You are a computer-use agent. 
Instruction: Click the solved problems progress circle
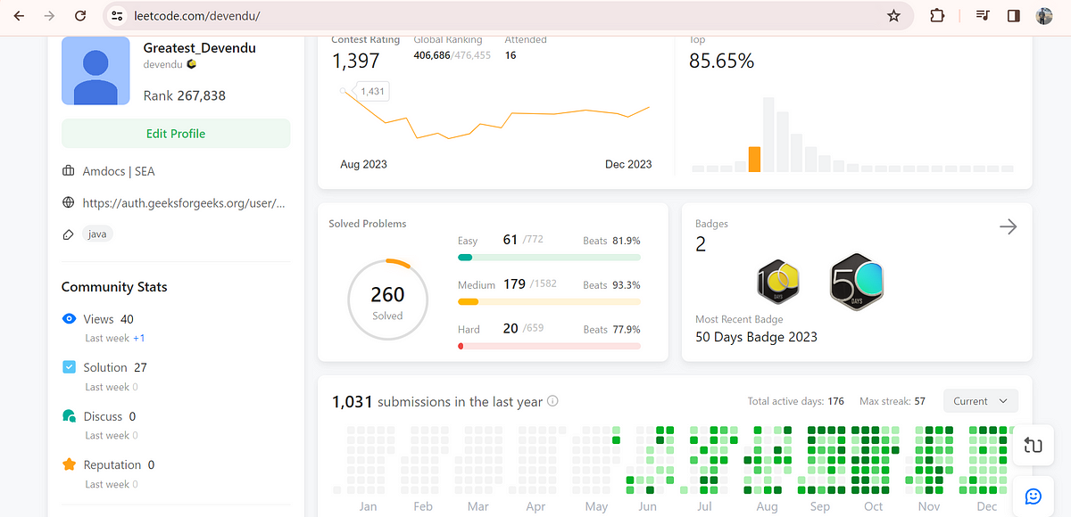[387, 300]
